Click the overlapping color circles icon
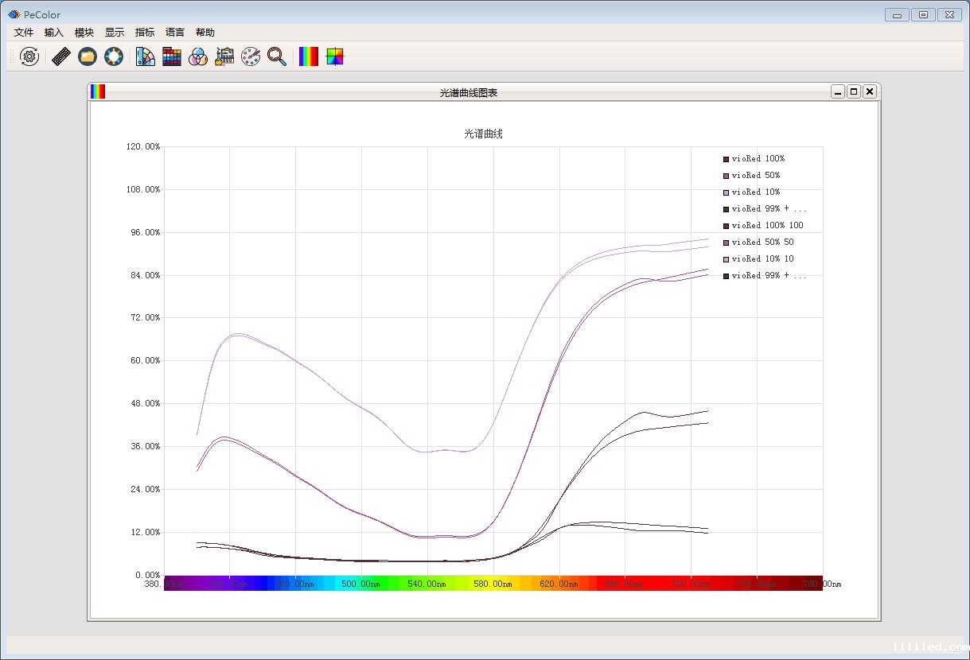The width and height of the screenshot is (970, 660). pos(198,56)
